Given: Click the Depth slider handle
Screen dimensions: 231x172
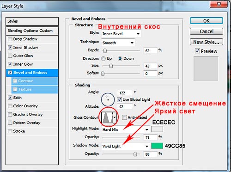Looking at the screenshot, I should pyautogui.click(x=105, y=50).
